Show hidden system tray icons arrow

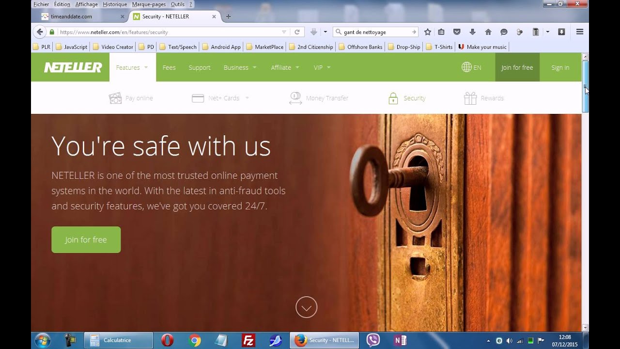coord(488,340)
